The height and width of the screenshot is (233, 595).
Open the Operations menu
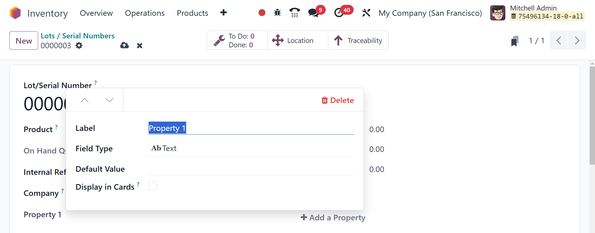click(145, 13)
